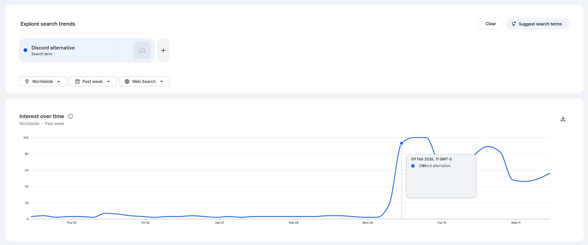Click the Thu 05 date label on axis
The height and width of the screenshot is (245, 588).
tap(72, 223)
